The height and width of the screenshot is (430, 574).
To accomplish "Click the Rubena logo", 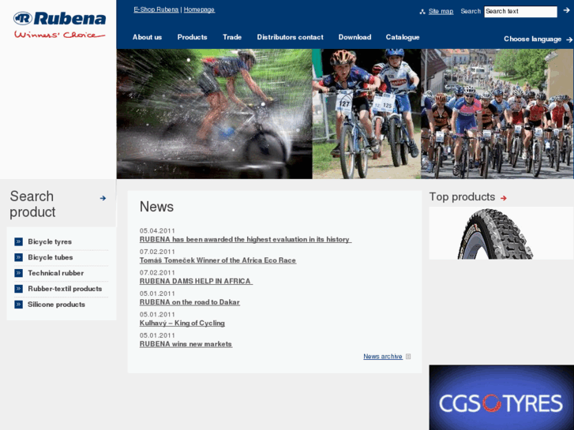I will point(58,24).
